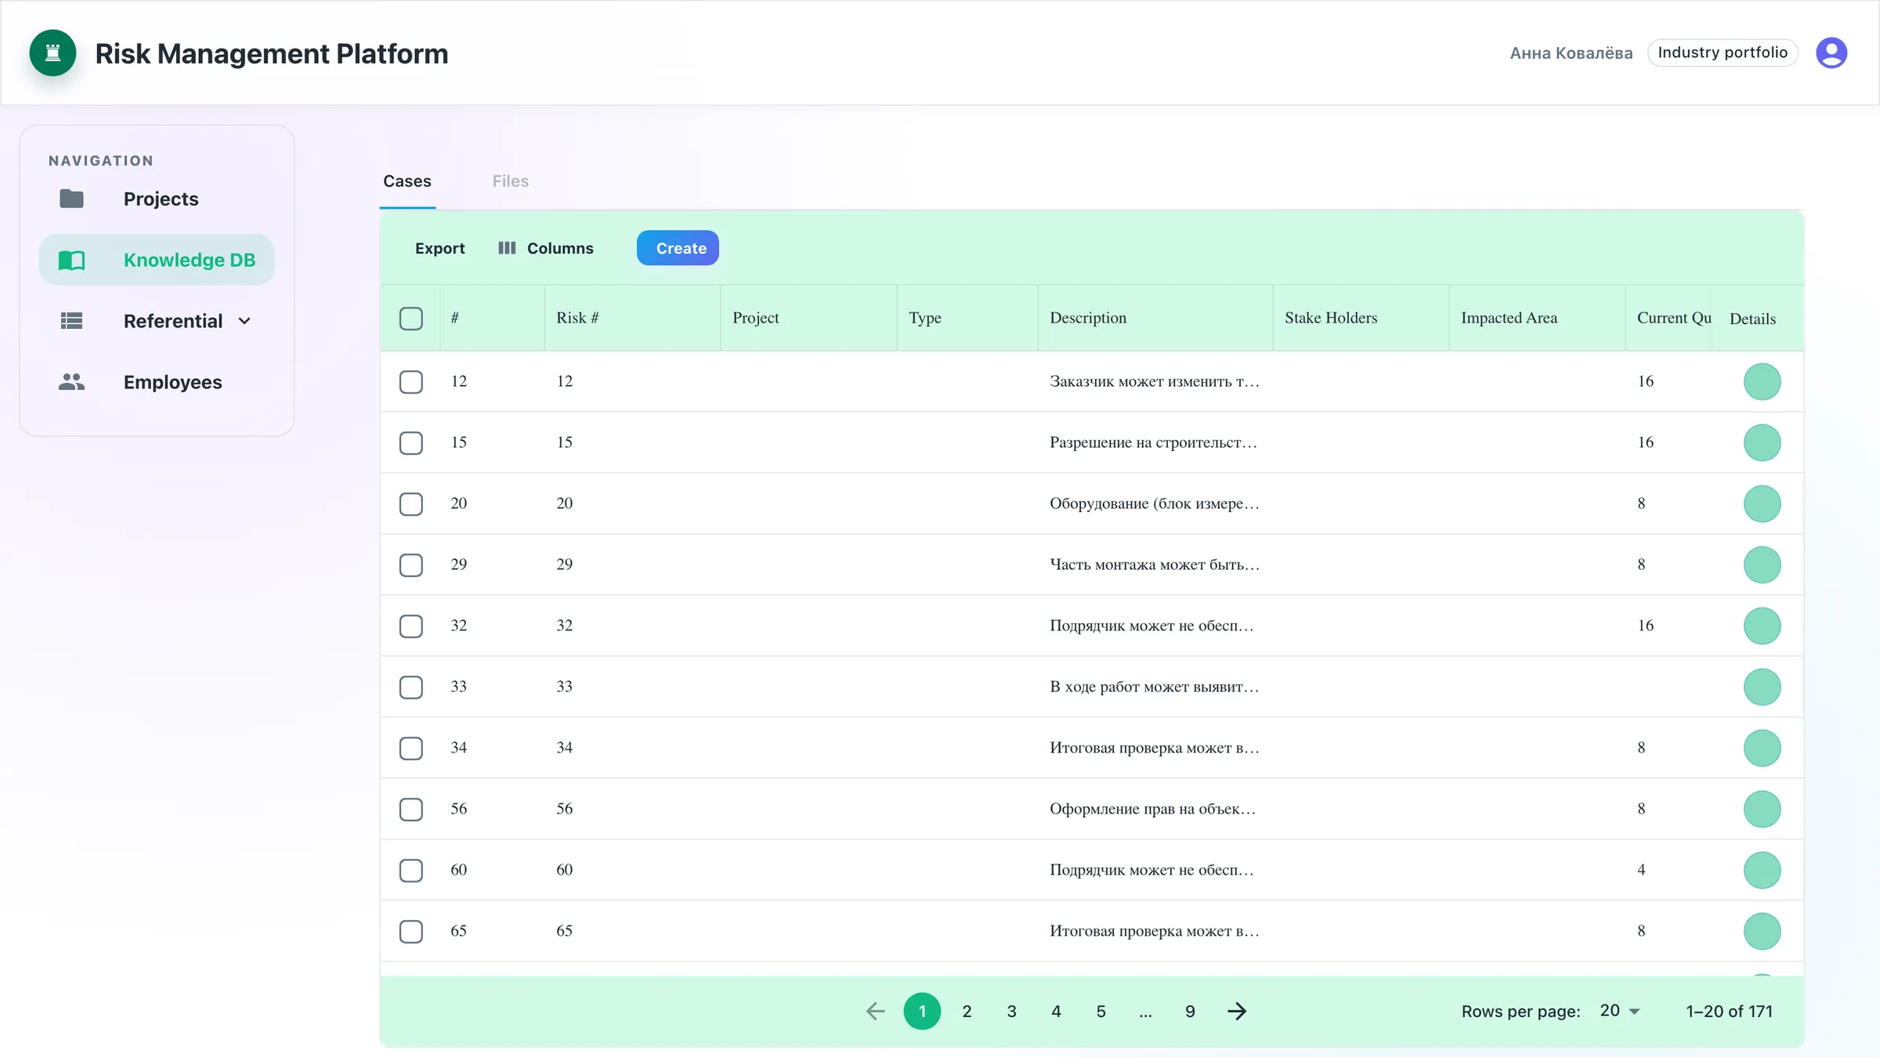Go to next page arrow
Viewport: 1880px width, 1057px height.
(x=1237, y=1012)
